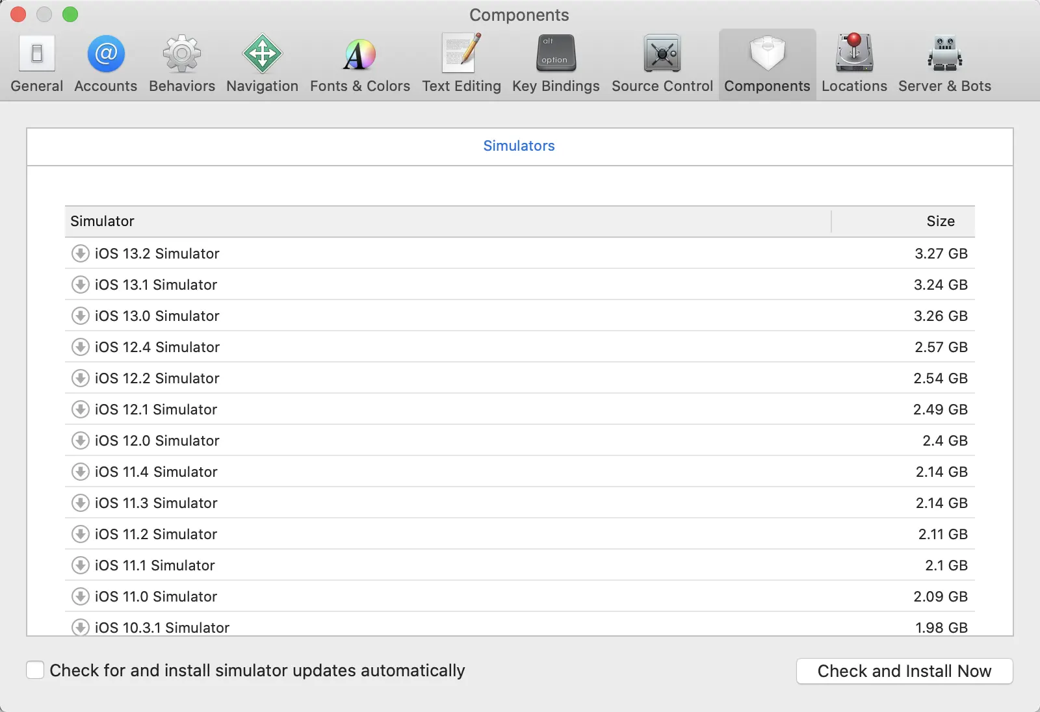Screen dimensions: 1040x712
Task: Download the iOS 12.4 Simulator
Action: click(80, 347)
